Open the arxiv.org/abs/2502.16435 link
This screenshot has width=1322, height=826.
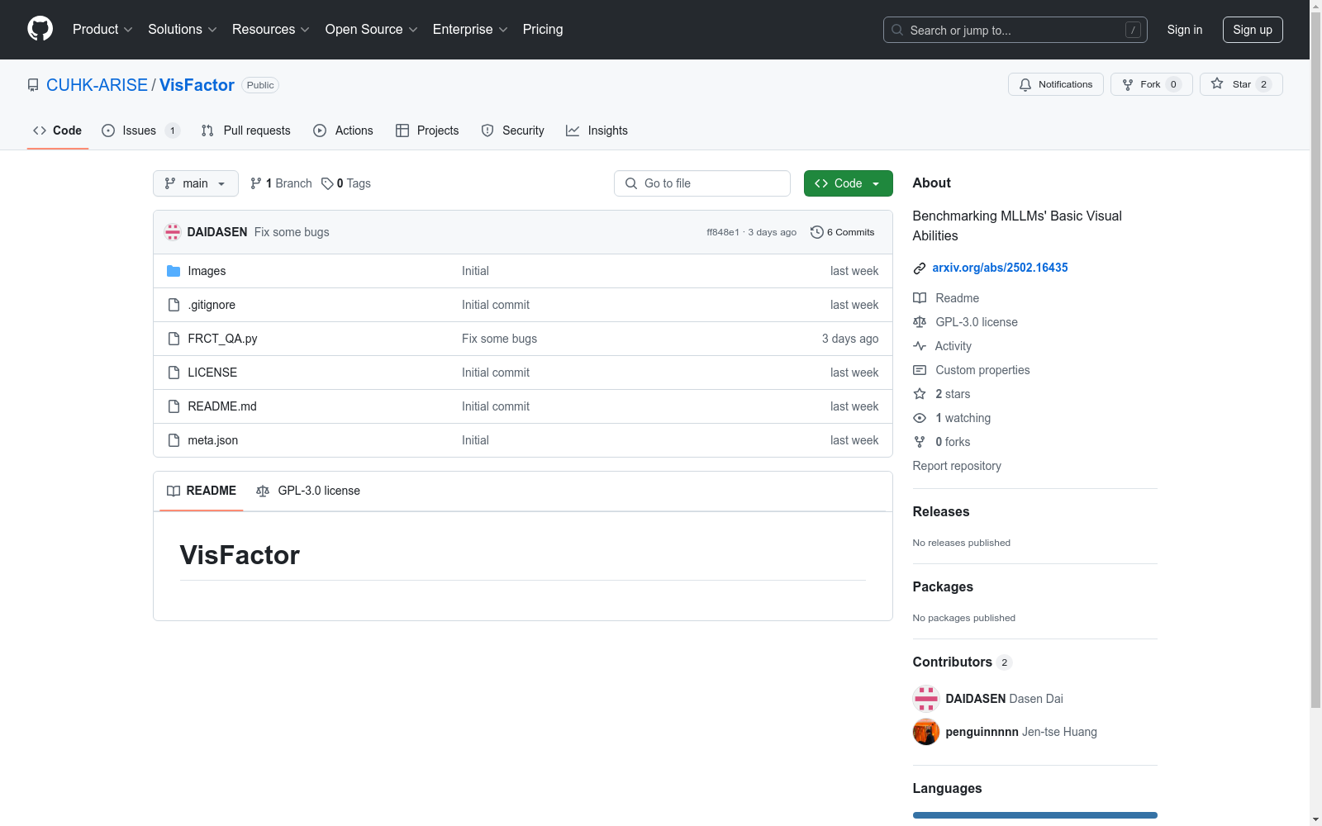(1000, 268)
